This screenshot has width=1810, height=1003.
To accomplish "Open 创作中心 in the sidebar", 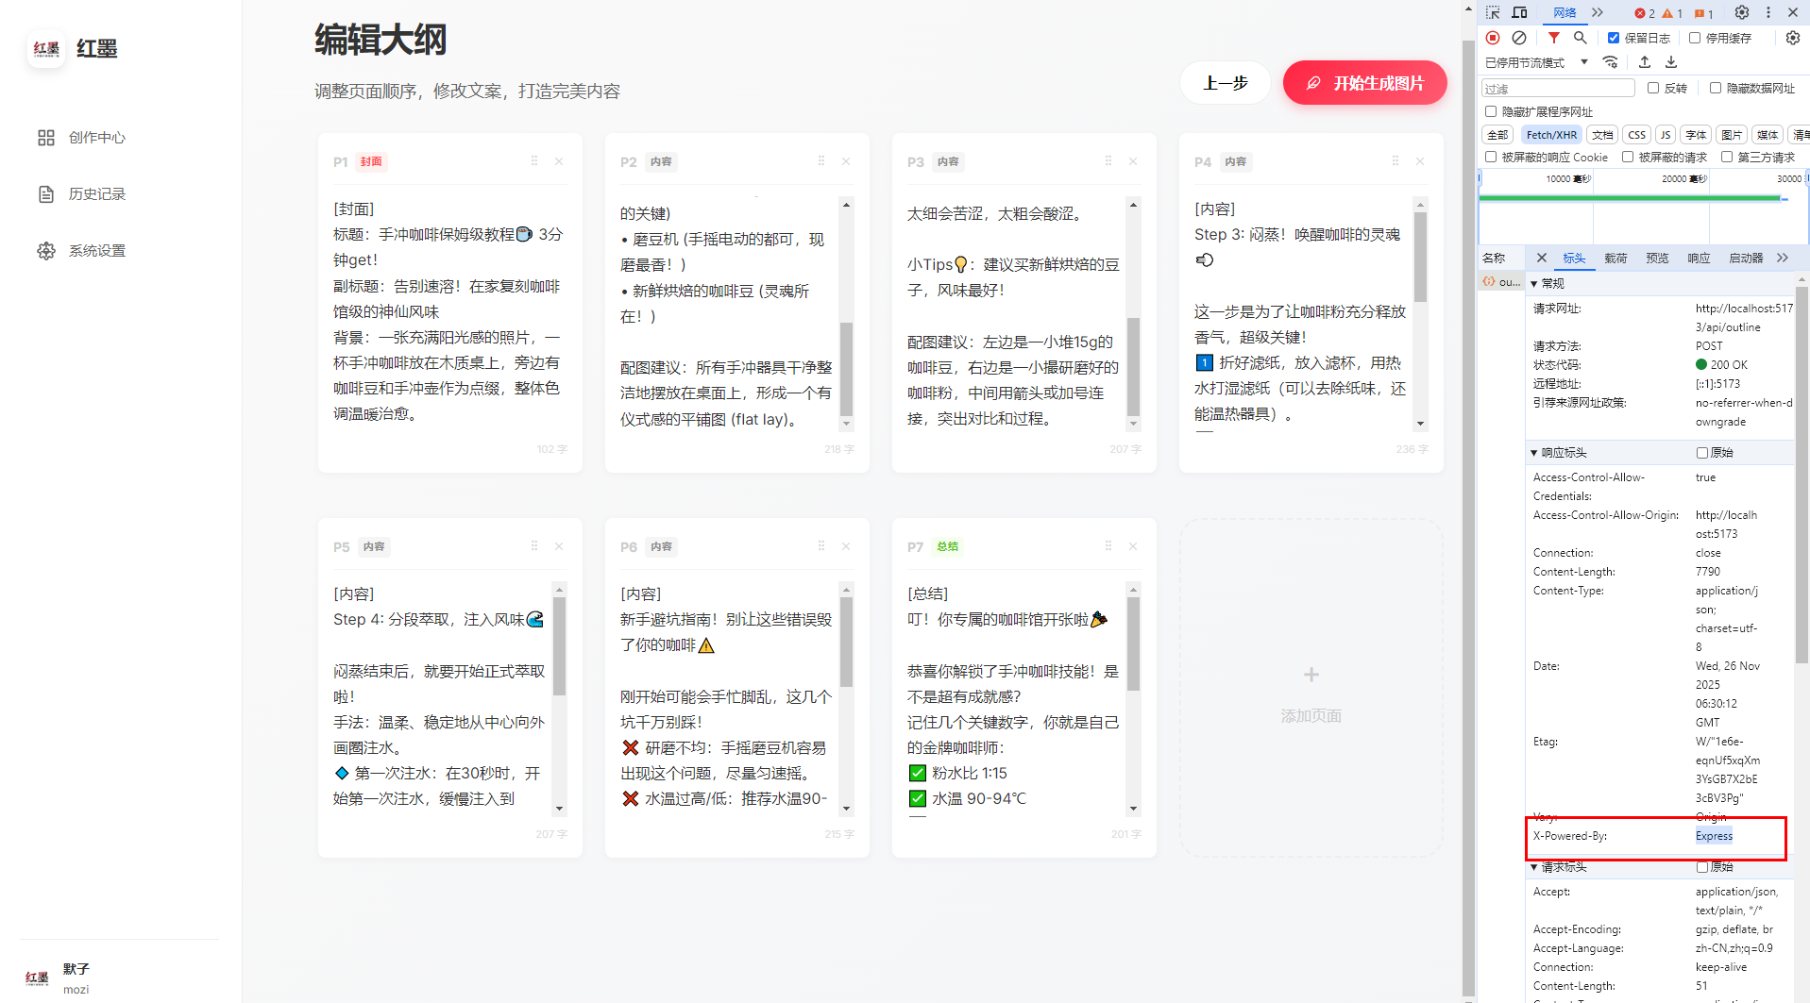I will click(x=82, y=138).
